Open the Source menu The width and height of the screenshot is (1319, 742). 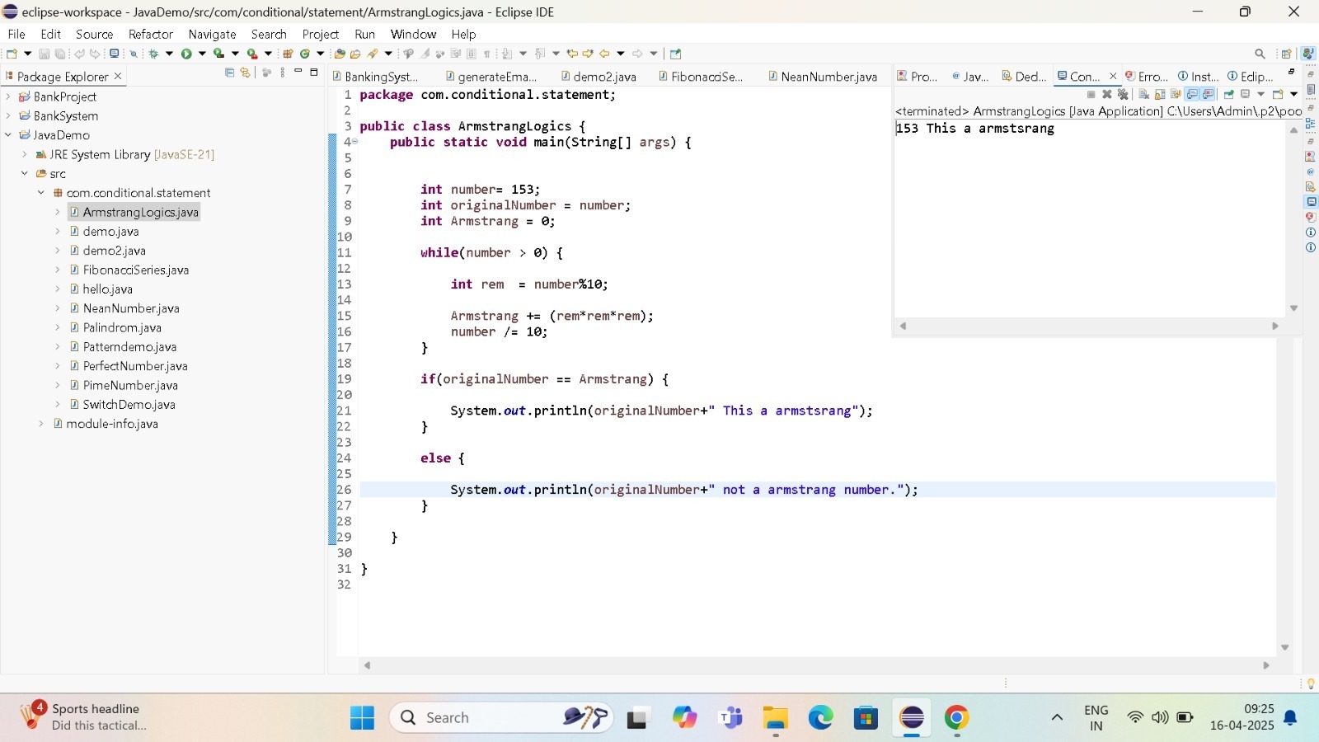[x=94, y=34]
